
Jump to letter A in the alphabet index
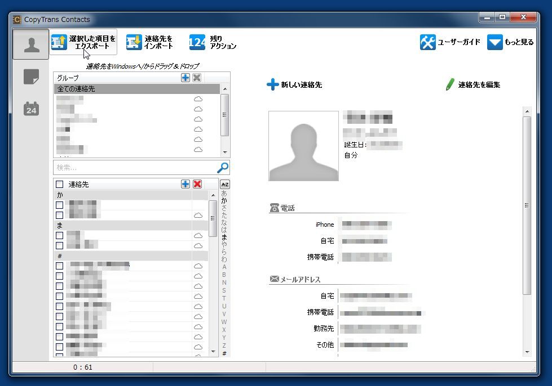pos(224,267)
